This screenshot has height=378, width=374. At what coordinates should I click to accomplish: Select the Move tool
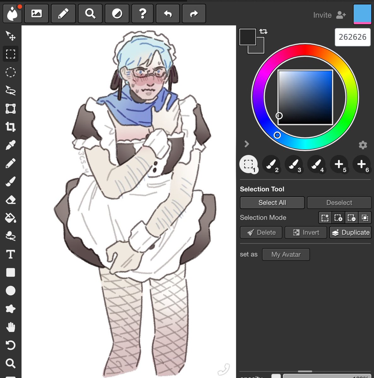(x=10, y=36)
